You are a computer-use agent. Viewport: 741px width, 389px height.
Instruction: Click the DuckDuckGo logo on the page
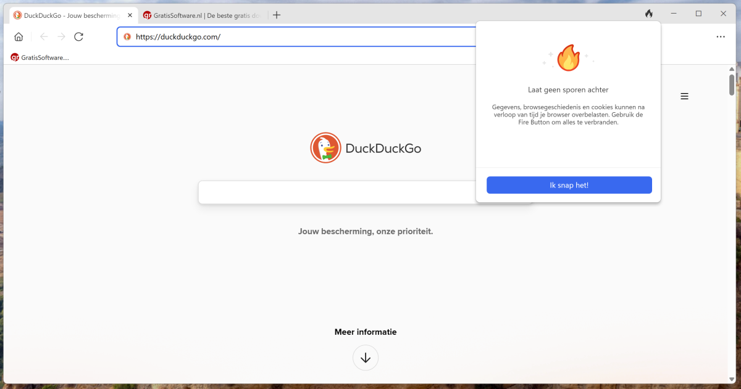click(366, 148)
